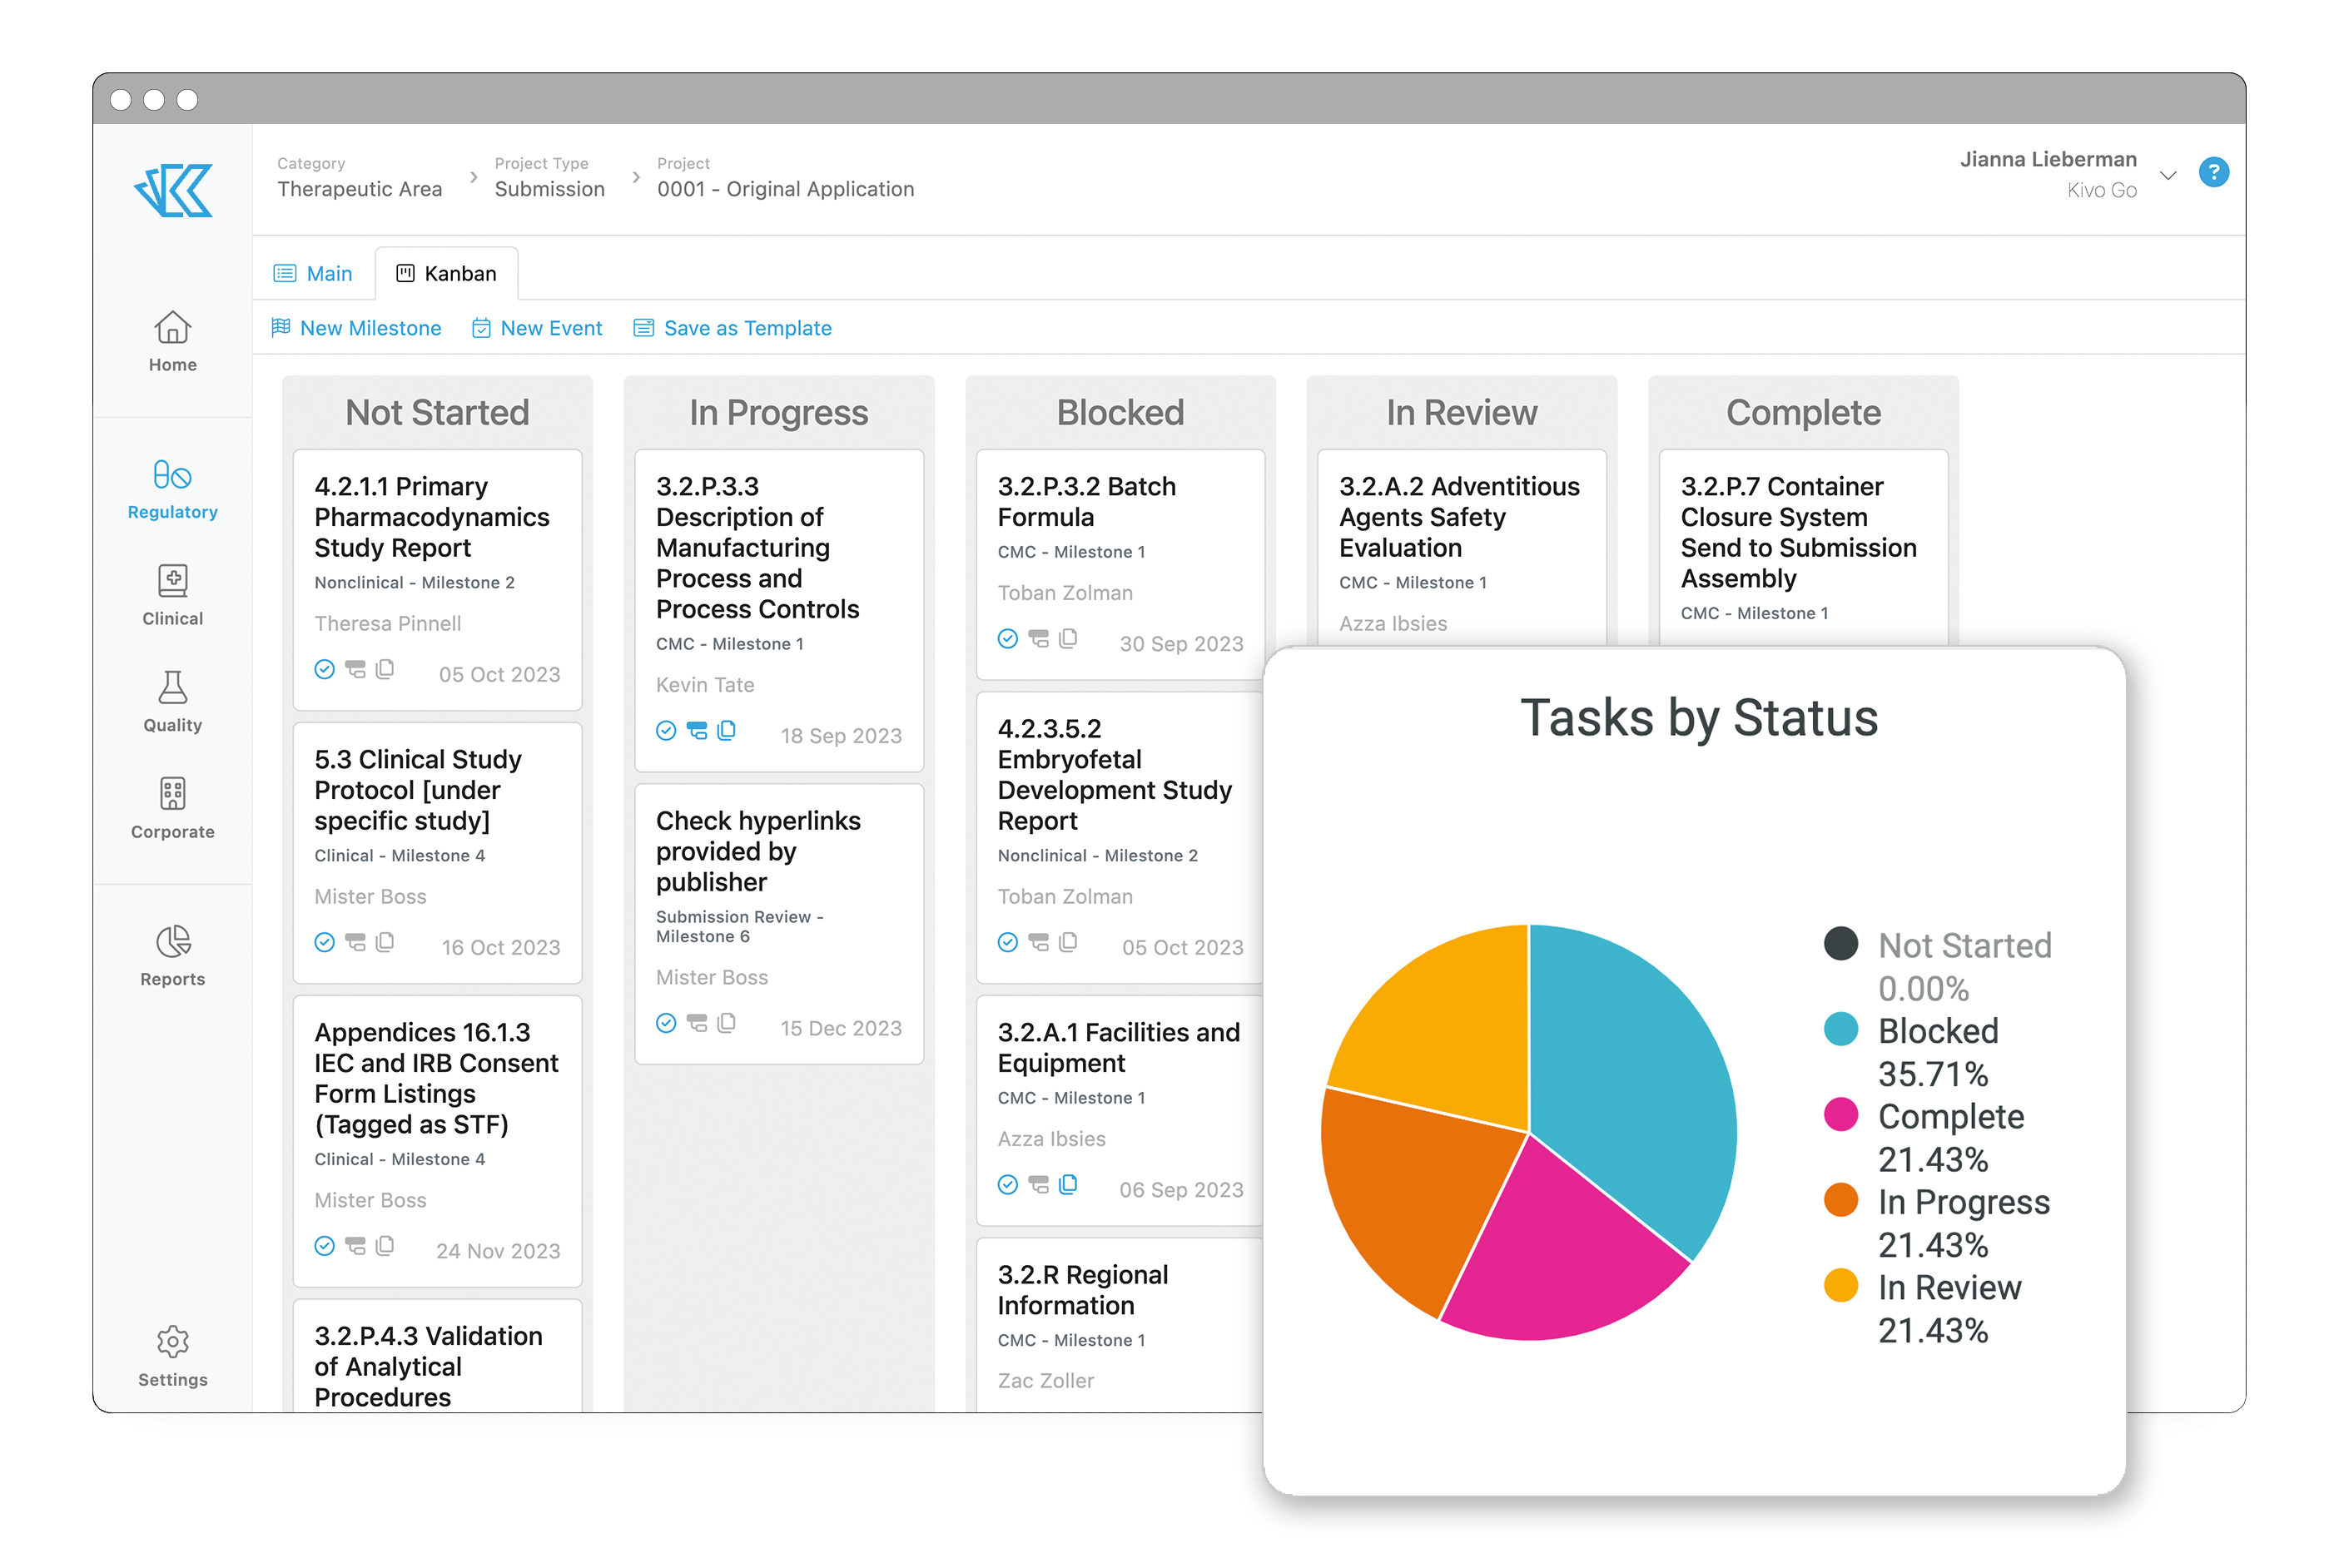The height and width of the screenshot is (1568, 2339).
Task: Select the Kanban tab
Action: (x=448, y=273)
